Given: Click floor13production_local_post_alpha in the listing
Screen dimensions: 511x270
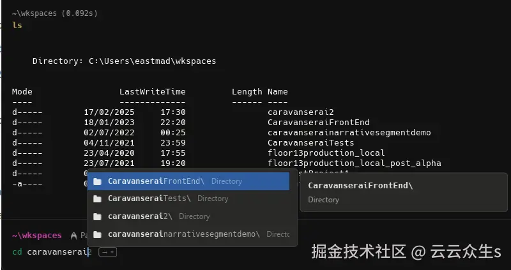Looking at the screenshot, I should coord(354,163).
